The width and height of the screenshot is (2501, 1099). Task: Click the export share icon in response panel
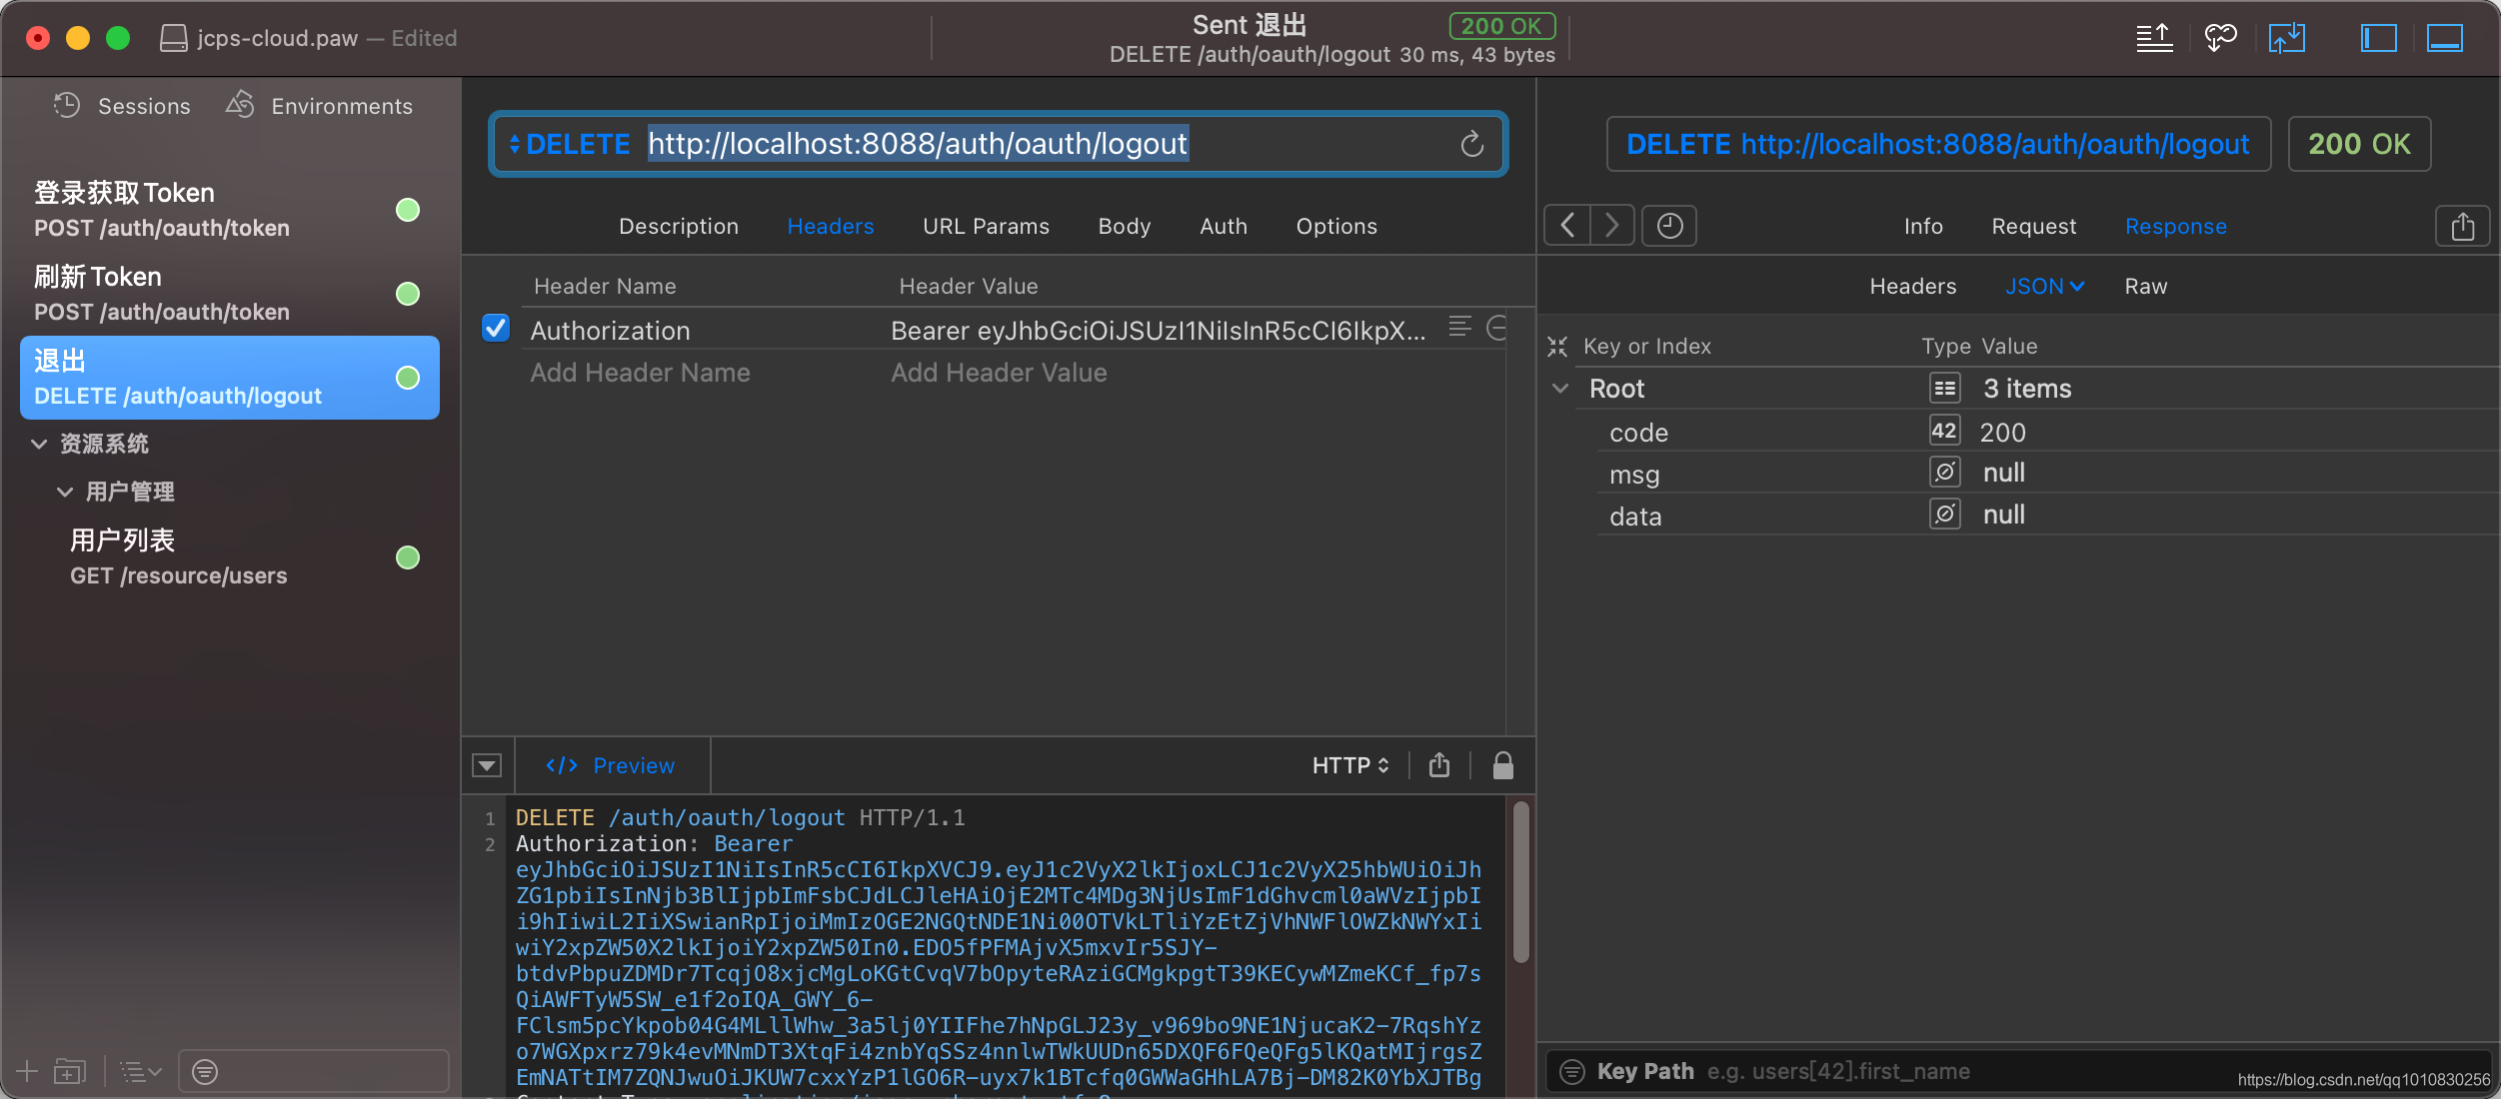click(x=2462, y=227)
